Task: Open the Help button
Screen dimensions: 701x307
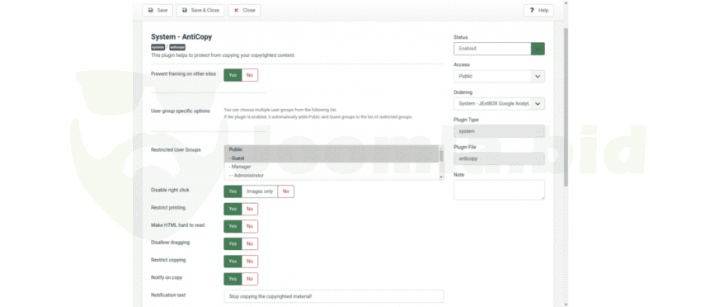Action: click(x=539, y=10)
